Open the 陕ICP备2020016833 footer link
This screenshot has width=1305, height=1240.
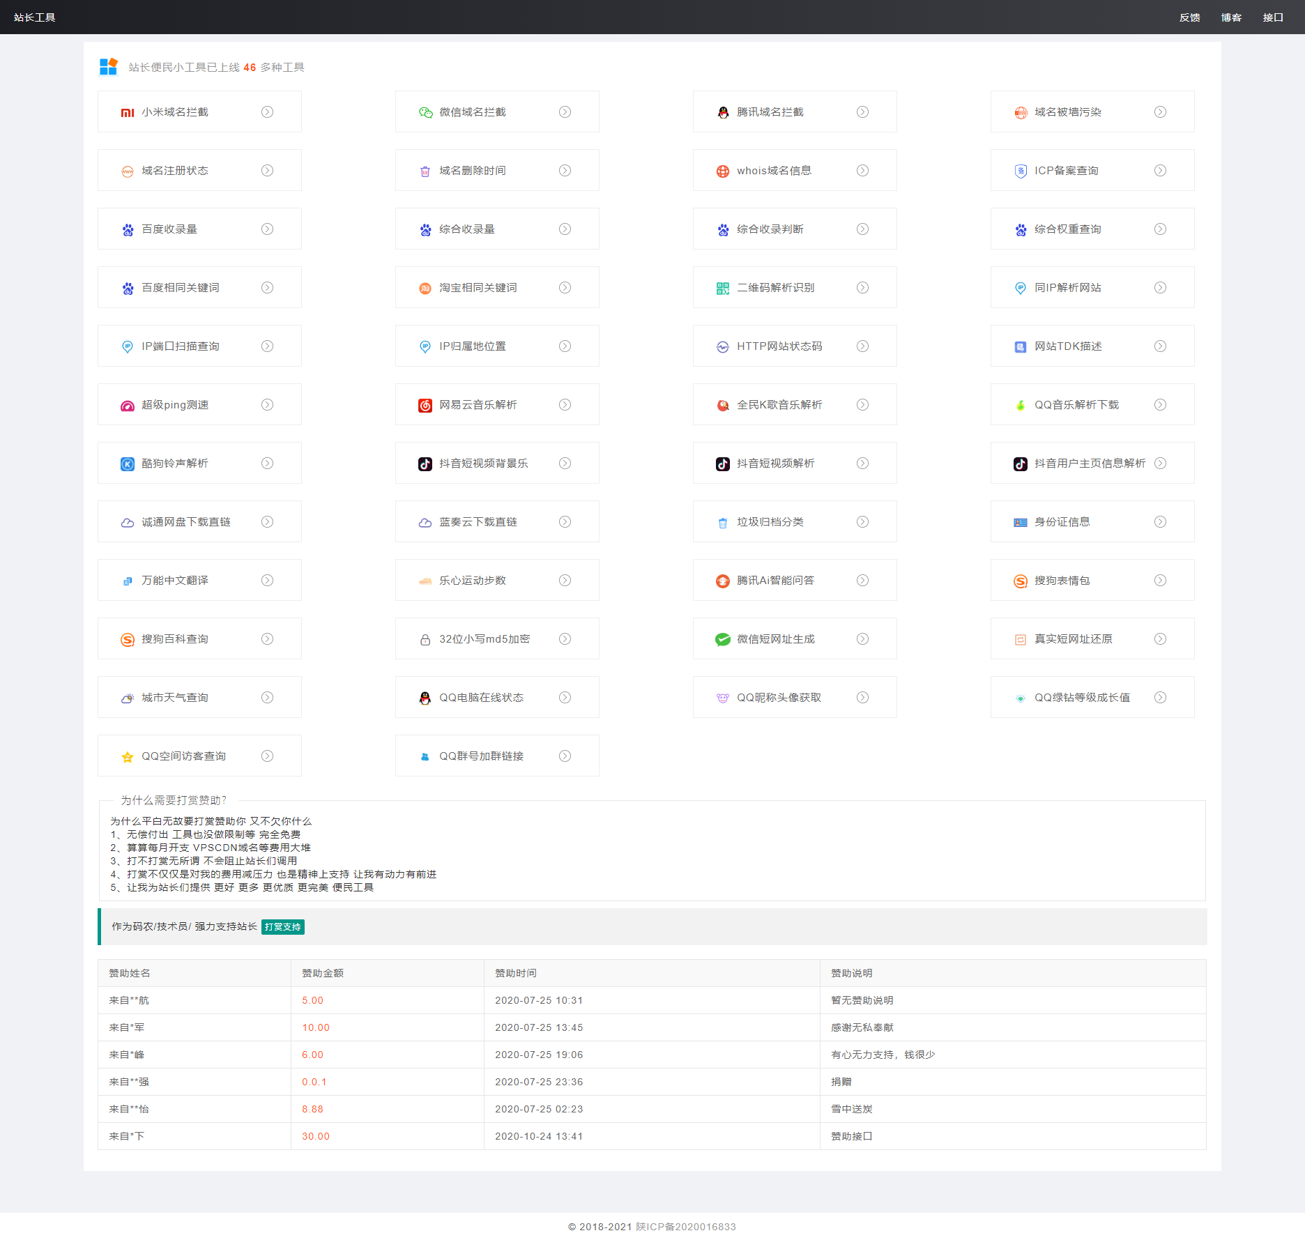686,1227
